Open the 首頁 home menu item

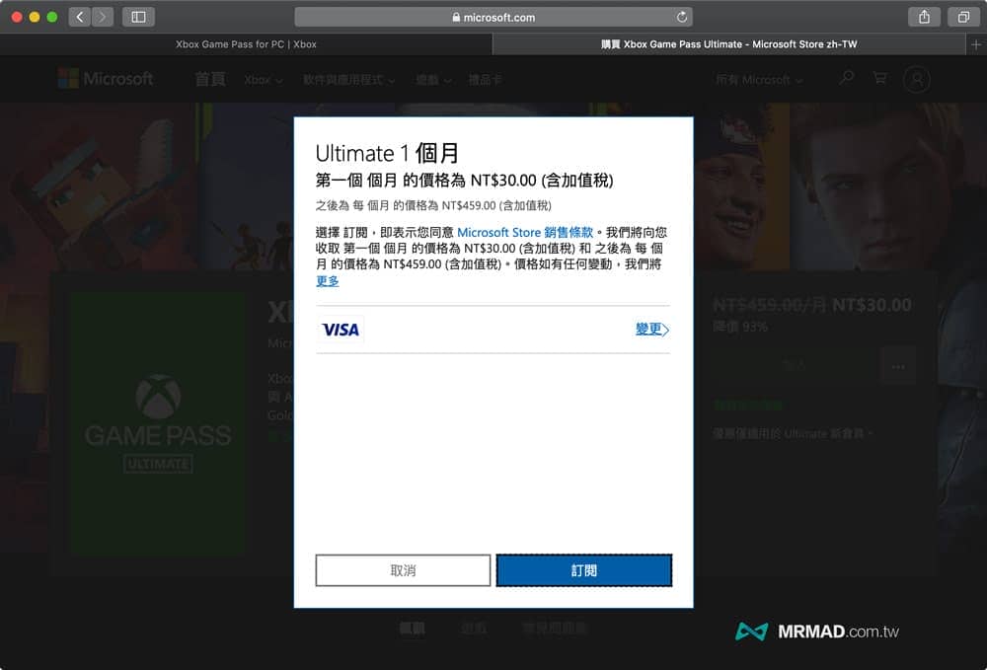click(x=209, y=79)
